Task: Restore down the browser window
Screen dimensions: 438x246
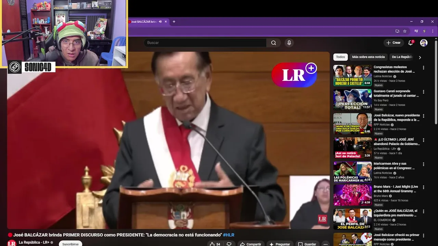Action: pos(422,22)
